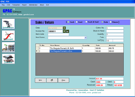This screenshot has height=97, width=135.
Task: Click the Invoice No search icon
Action: pyautogui.click(x=64, y=31)
